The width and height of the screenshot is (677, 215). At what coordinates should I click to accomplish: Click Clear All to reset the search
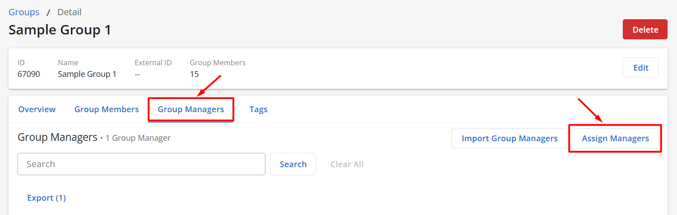click(347, 164)
